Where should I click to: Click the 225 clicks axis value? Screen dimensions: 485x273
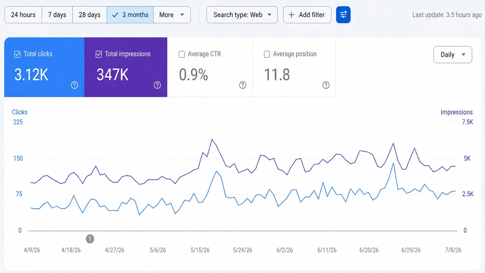(x=18, y=122)
